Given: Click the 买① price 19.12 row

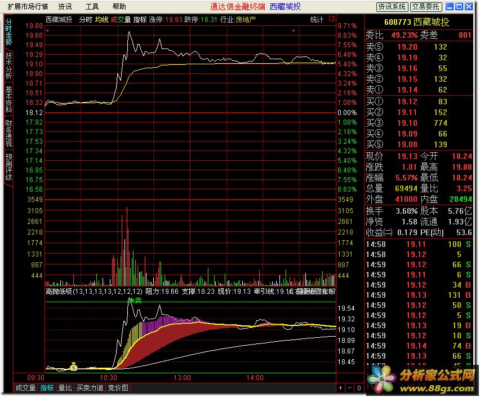Looking at the screenshot, I should click(x=419, y=102).
